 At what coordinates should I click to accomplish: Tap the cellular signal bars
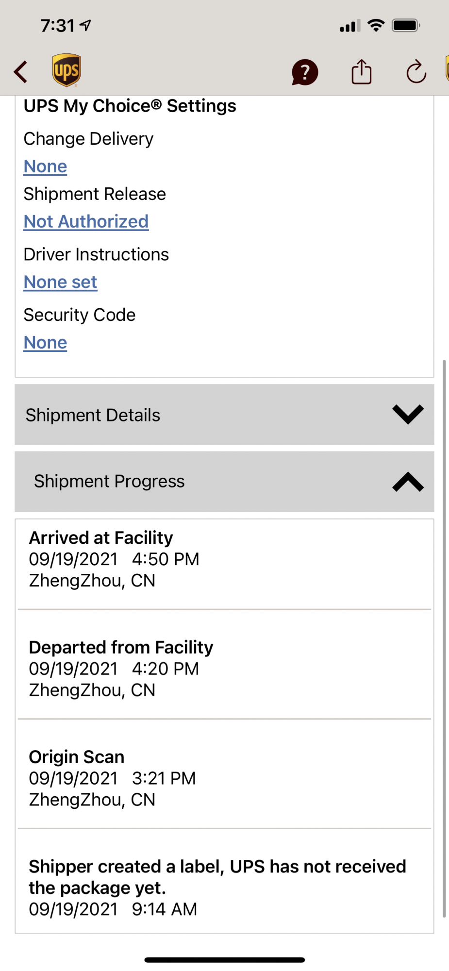coord(350,26)
